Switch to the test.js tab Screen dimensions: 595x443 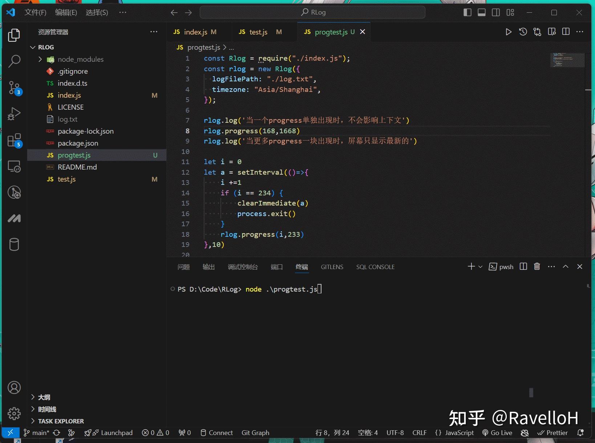click(x=258, y=32)
